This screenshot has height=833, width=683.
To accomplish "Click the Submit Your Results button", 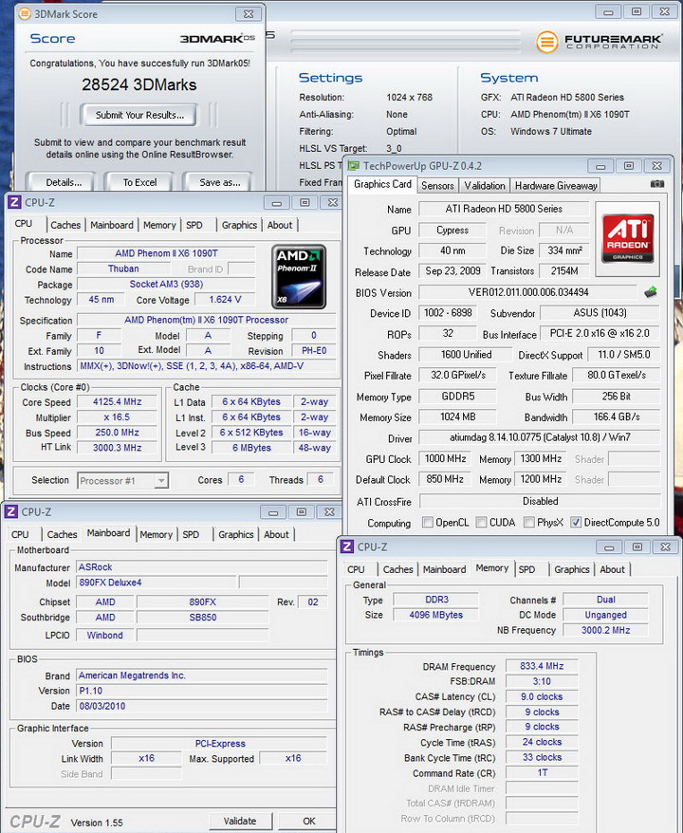I will (x=139, y=116).
